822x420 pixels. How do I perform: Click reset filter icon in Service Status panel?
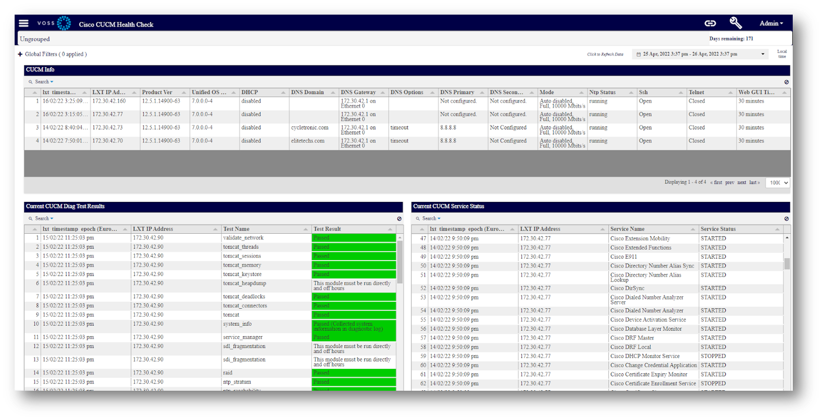click(786, 219)
